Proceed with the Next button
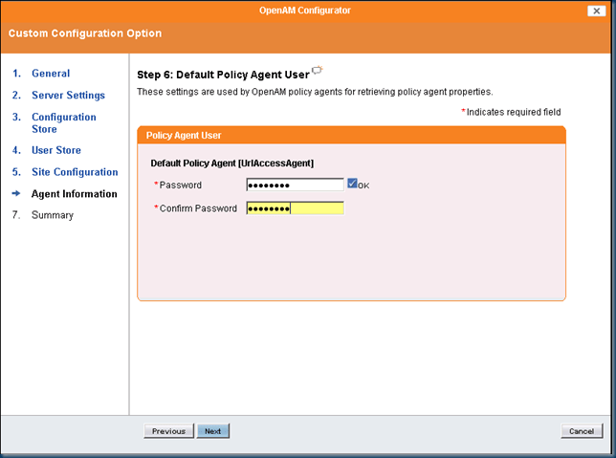 [213, 431]
